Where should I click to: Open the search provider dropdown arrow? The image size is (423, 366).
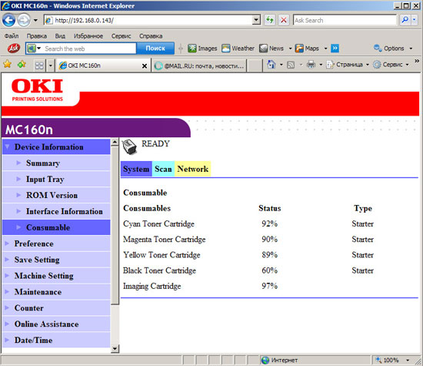click(415, 20)
